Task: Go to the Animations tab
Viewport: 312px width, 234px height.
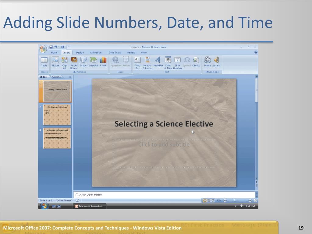Action: (96, 52)
